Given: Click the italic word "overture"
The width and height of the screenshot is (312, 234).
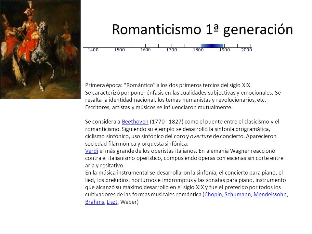Looking at the screenshot, I should click(201, 136).
